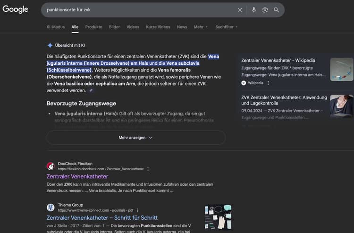Image resolution: width=354 pixels, height=233 pixels.
Task: Click into the search input field
Action: [x=137, y=10]
